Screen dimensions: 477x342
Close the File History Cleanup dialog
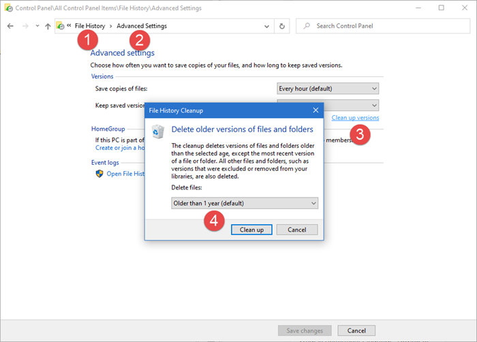pyautogui.click(x=316, y=110)
